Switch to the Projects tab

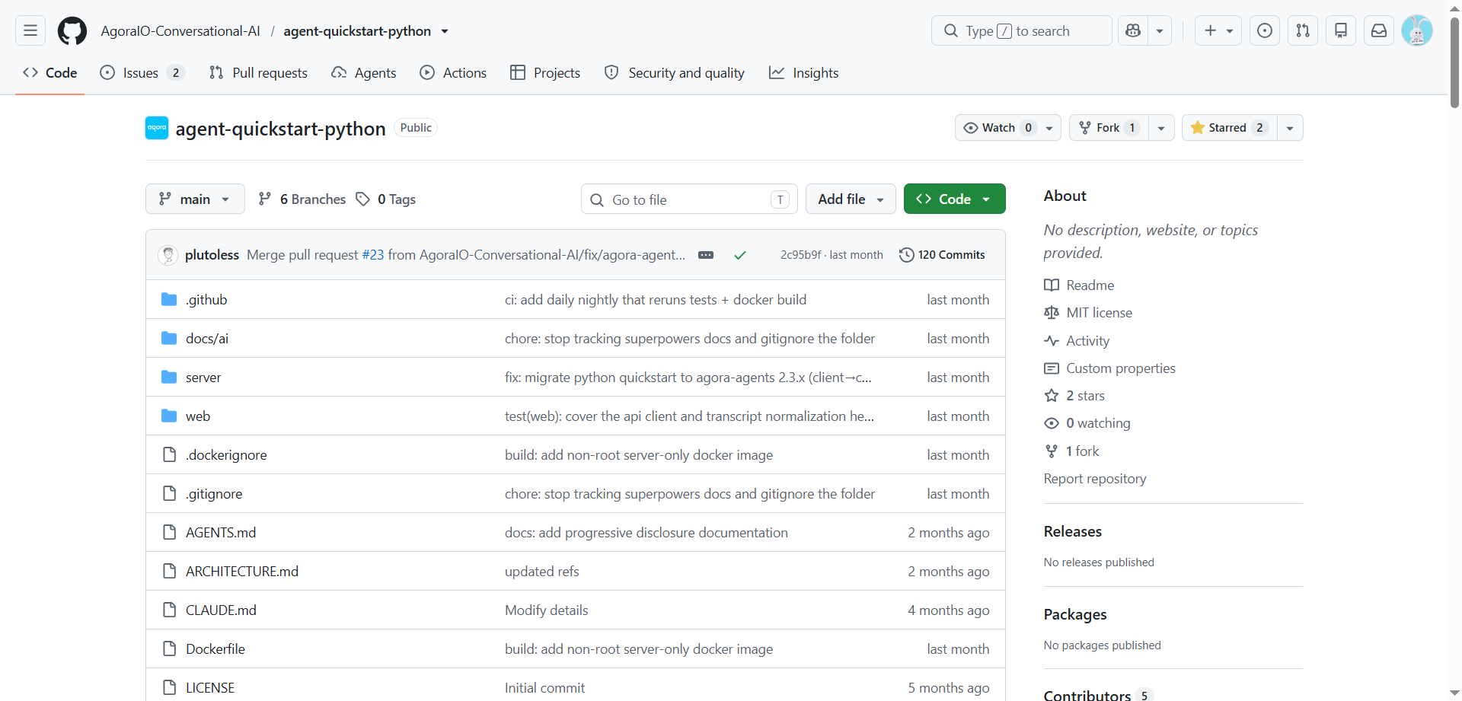click(545, 73)
